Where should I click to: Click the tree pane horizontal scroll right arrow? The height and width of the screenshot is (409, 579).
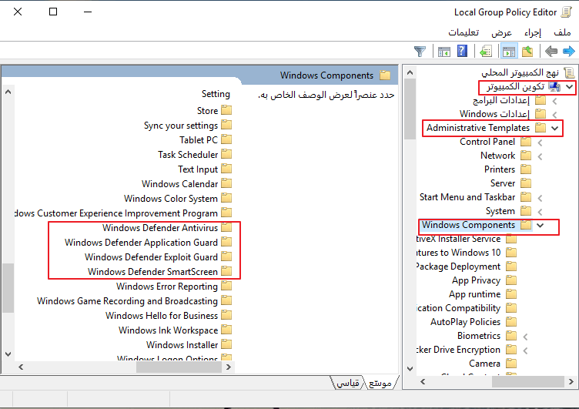[x=571, y=381]
